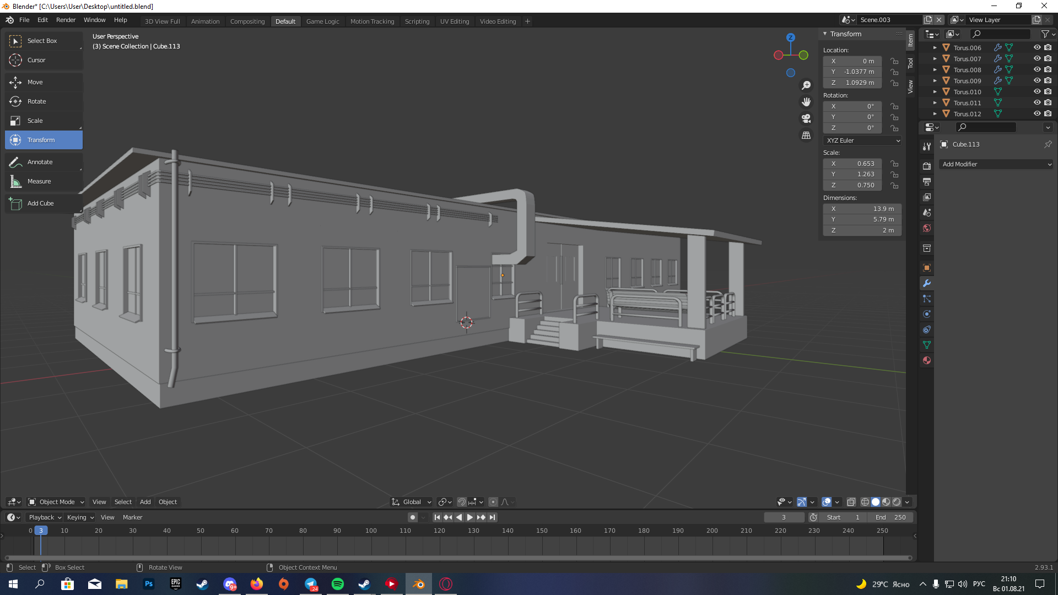The height and width of the screenshot is (595, 1058).
Task: Select the Rotate tool in toolbar
Action: 36,101
